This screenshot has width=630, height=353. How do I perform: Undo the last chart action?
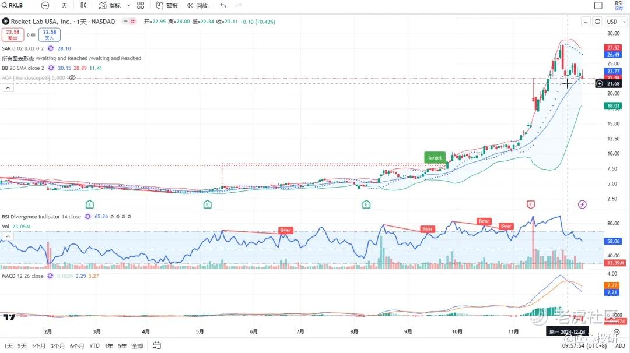click(223, 5)
